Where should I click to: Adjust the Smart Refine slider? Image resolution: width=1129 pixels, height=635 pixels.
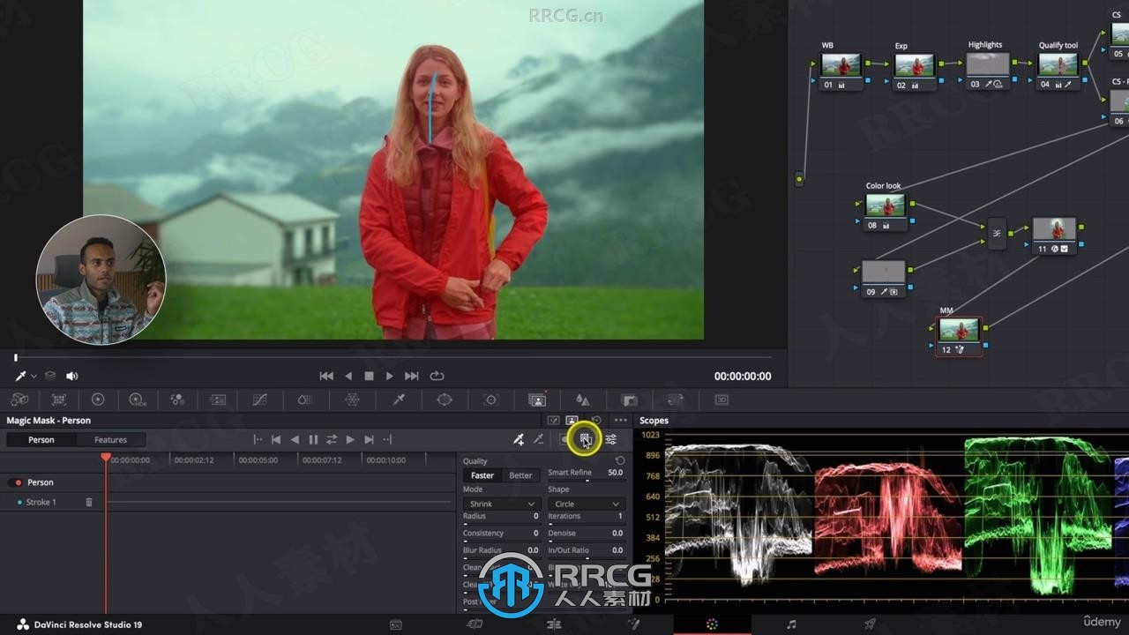click(x=586, y=481)
